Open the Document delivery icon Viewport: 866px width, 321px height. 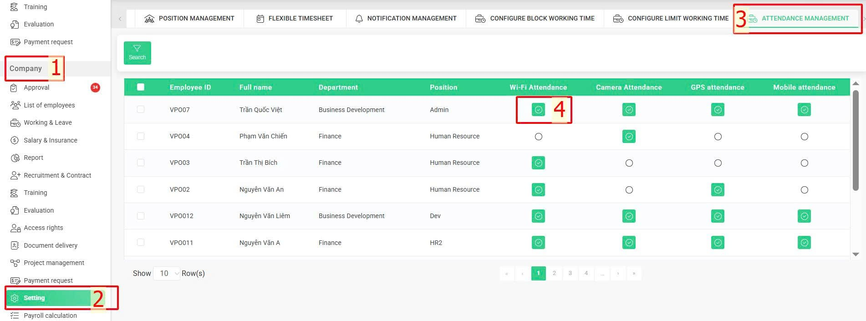tap(15, 245)
